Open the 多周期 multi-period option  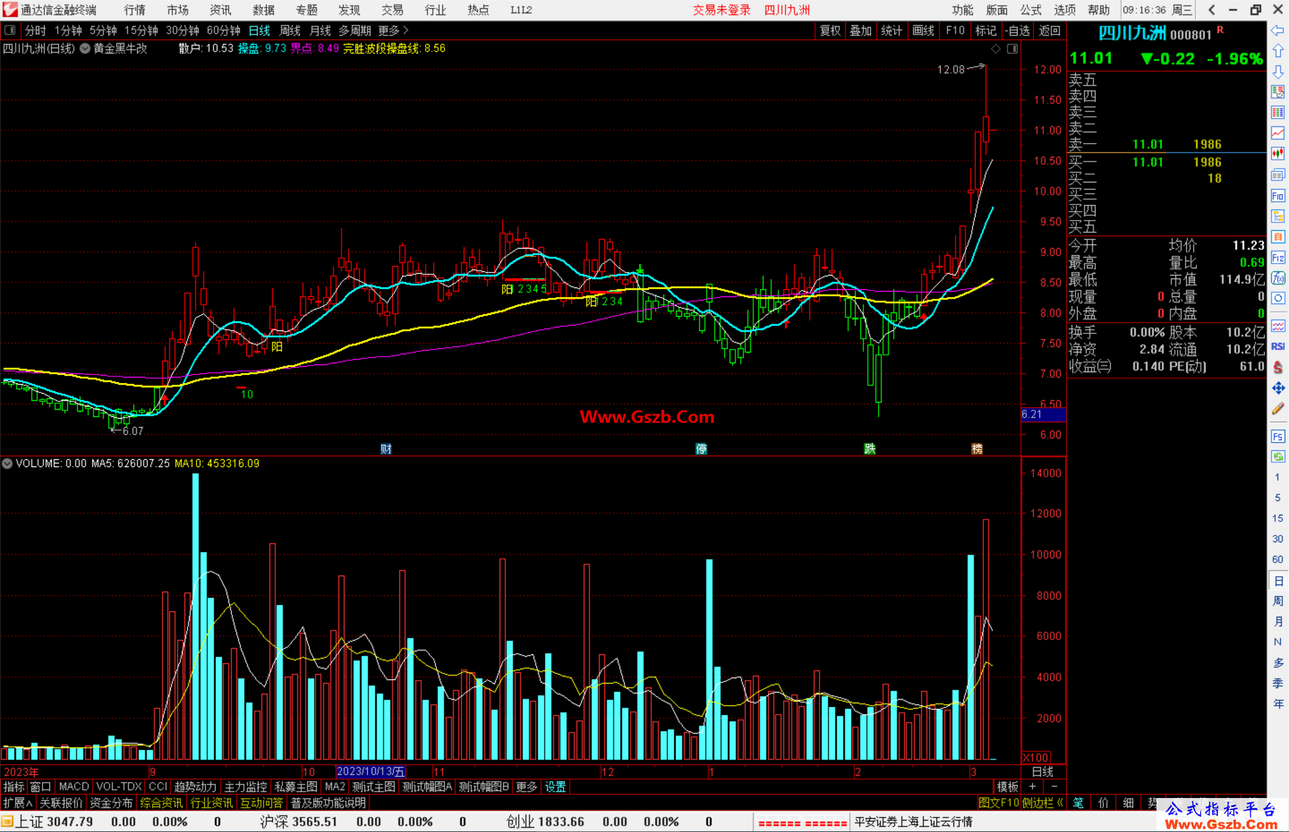click(355, 30)
